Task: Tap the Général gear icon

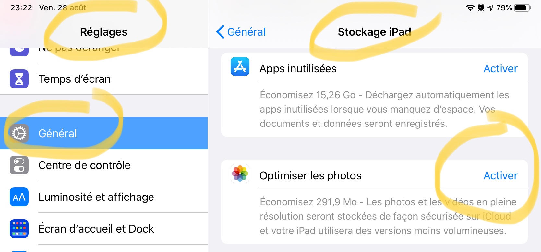Action: (19, 133)
